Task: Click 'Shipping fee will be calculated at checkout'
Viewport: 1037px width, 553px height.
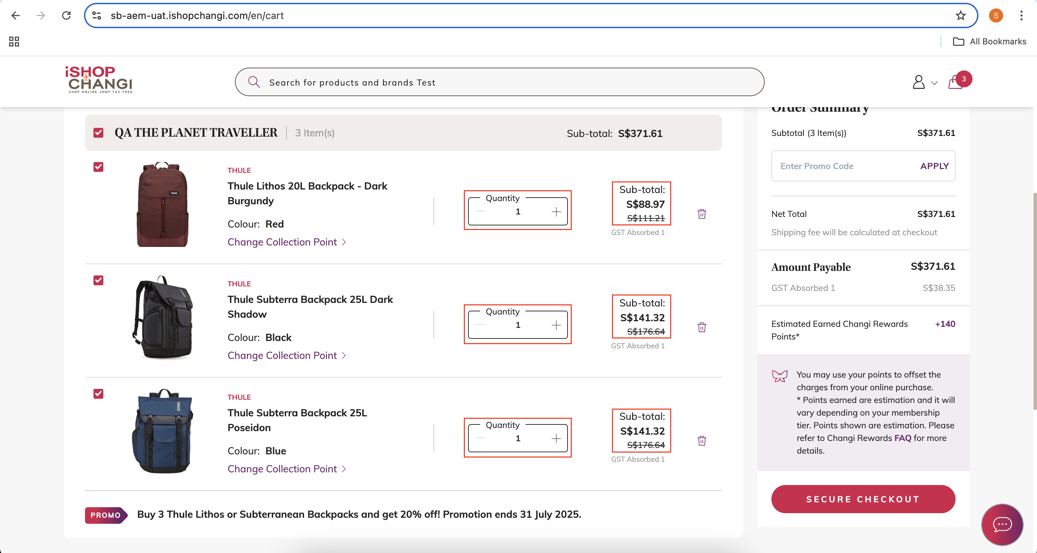Action: click(x=854, y=232)
